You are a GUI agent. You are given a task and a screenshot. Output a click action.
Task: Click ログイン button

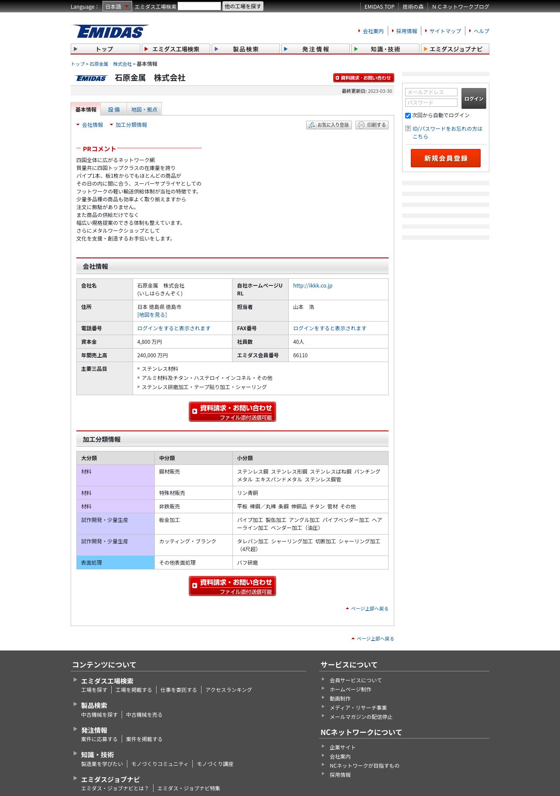click(x=474, y=98)
